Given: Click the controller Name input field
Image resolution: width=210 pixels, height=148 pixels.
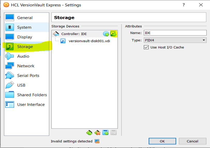Looking at the screenshot, I should (x=175, y=33).
